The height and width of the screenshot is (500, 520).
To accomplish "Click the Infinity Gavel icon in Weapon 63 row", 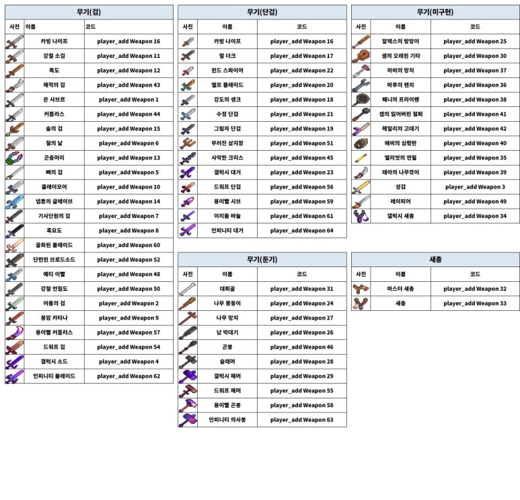I will pyautogui.click(x=188, y=420).
